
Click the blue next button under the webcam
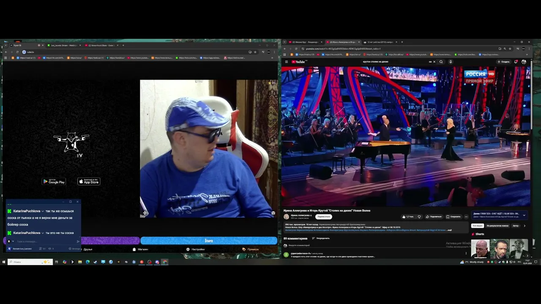click(209, 241)
